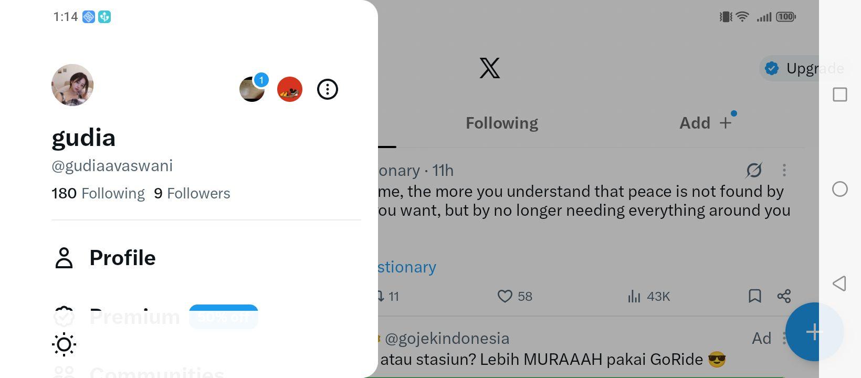This screenshot has width=861, height=378.
Task: Tap the Grok slashed-circle icon on post
Action: pyautogui.click(x=754, y=170)
